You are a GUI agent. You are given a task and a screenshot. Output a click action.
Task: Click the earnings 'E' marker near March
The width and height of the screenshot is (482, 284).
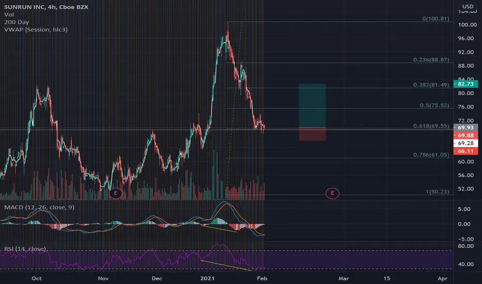pos(333,193)
